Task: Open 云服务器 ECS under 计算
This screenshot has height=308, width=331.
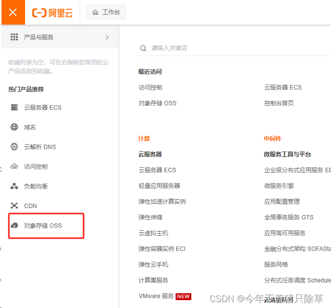Action: pos(157,170)
